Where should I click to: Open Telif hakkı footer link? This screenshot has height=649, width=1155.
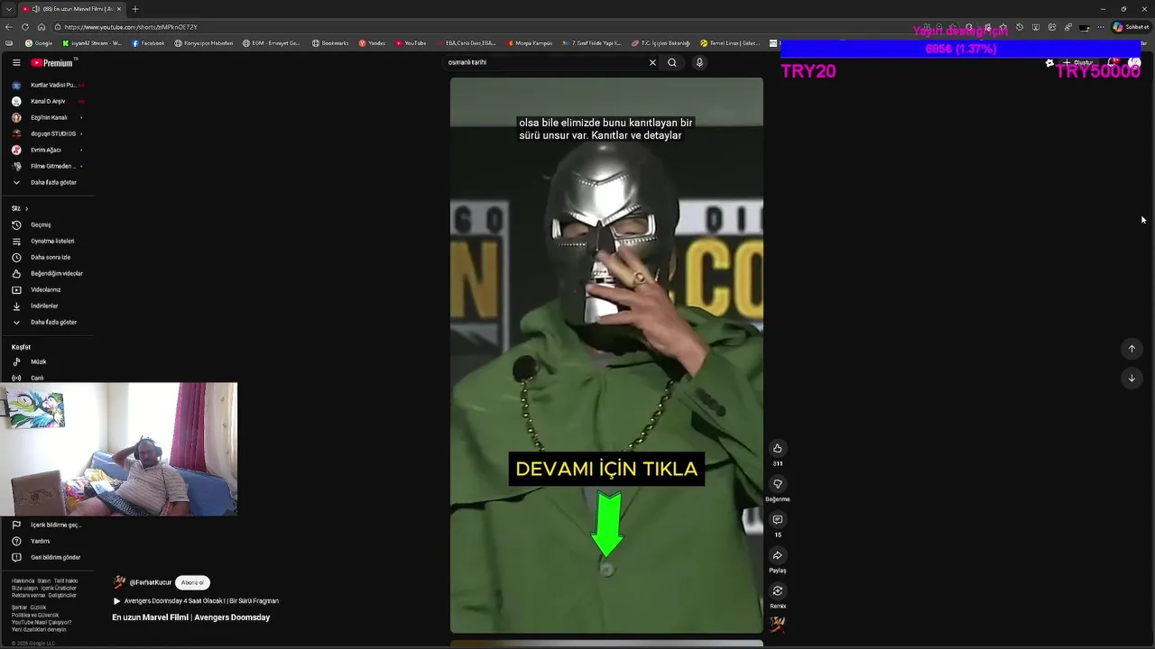coord(66,581)
